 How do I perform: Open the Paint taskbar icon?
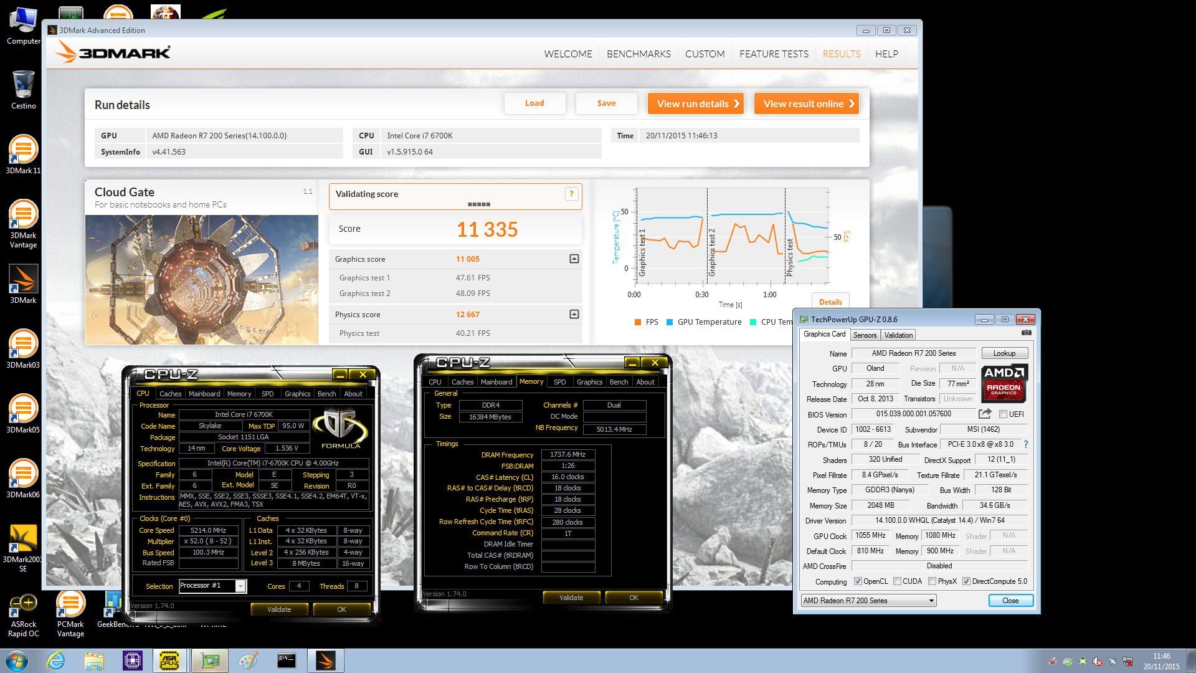248,661
